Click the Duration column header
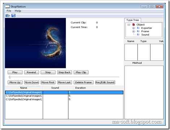The height and width of the screenshot is (130, 170). click(81, 88)
